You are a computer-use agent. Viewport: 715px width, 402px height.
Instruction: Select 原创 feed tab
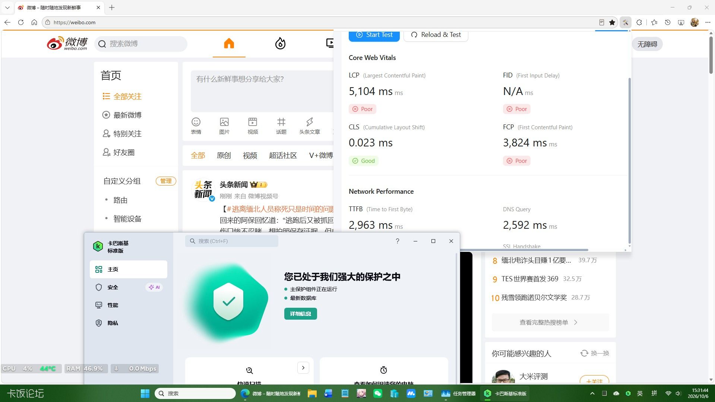click(224, 155)
